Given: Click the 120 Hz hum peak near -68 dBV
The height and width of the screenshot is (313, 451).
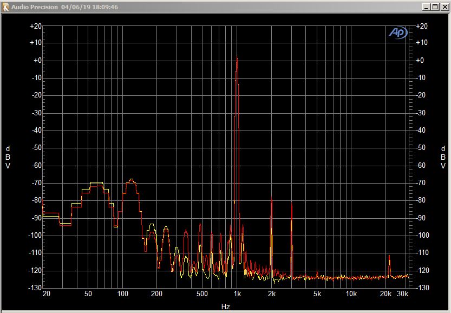Looking at the screenshot, I should click(x=131, y=180).
